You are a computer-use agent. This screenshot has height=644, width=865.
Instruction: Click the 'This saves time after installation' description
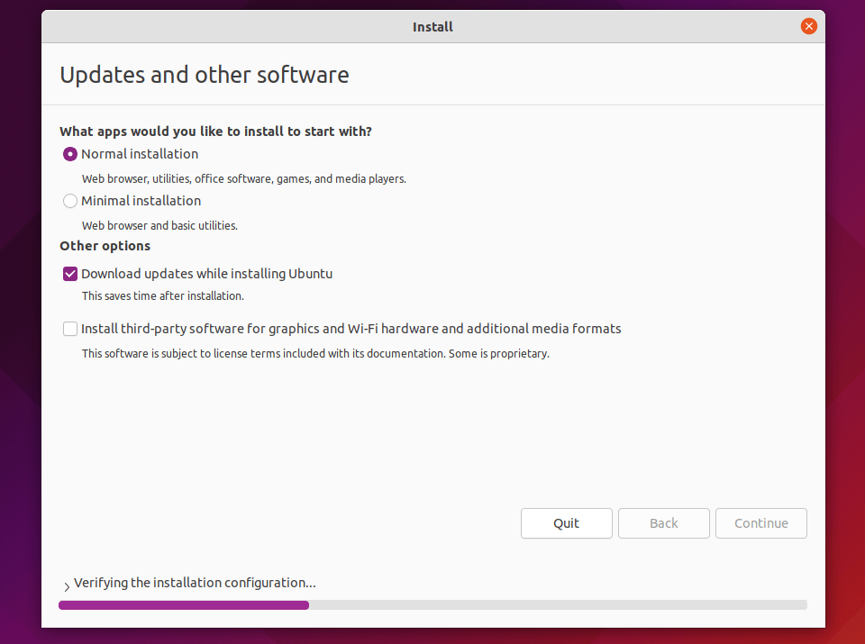point(162,295)
